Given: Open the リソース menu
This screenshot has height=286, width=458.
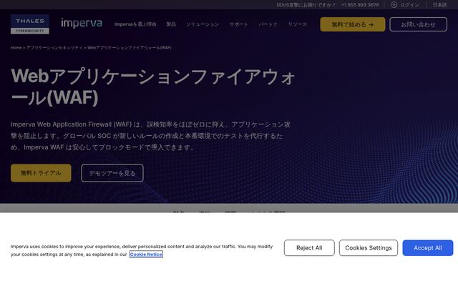Looking at the screenshot, I should click(297, 24).
